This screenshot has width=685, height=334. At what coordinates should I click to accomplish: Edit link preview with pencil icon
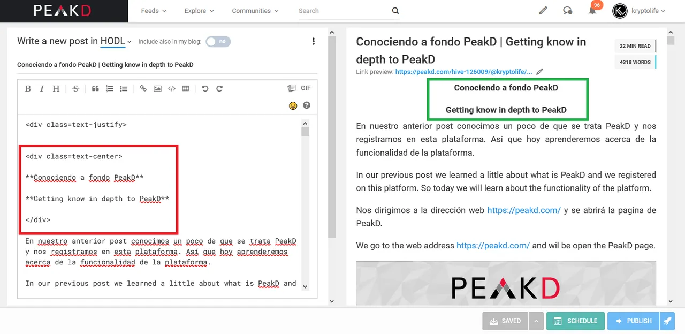pos(540,71)
